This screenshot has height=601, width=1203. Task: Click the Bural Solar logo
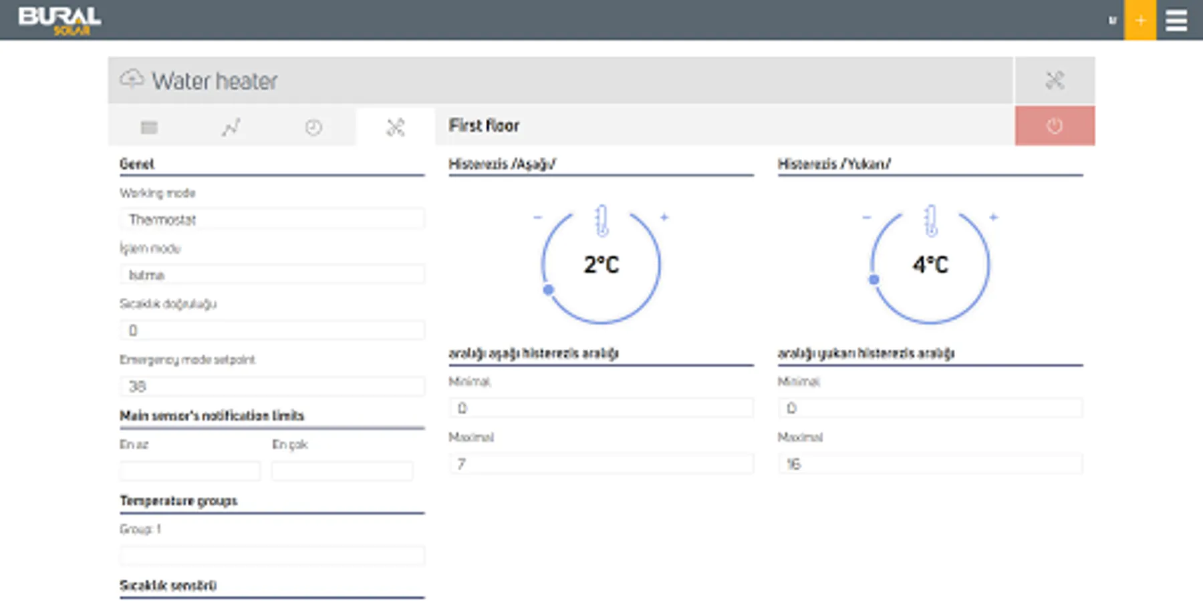(59, 20)
